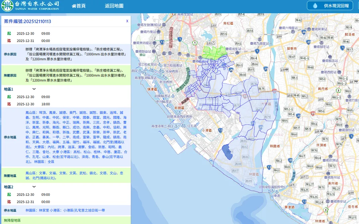Click the 旗津區 map label

pos(152,89)
